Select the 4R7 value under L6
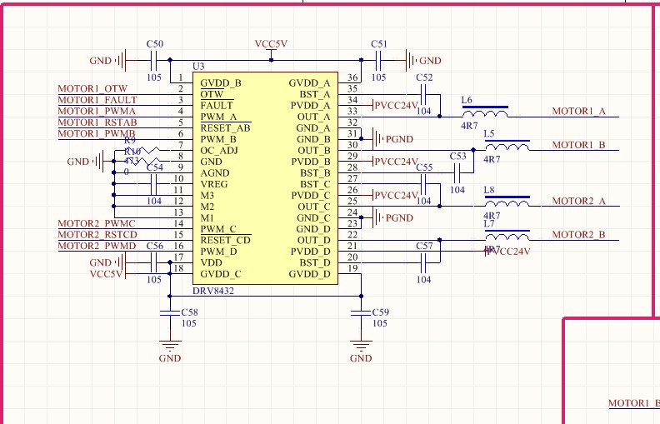 (469, 126)
